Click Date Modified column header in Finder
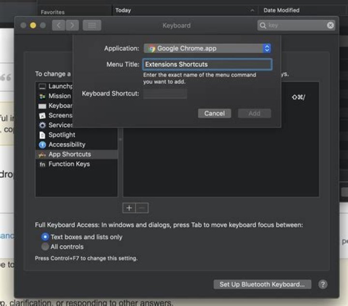Image resolution: width=348 pixels, height=306 pixels. click(281, 10)
